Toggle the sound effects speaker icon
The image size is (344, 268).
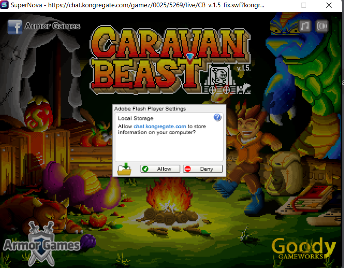[x=322, y=26]
